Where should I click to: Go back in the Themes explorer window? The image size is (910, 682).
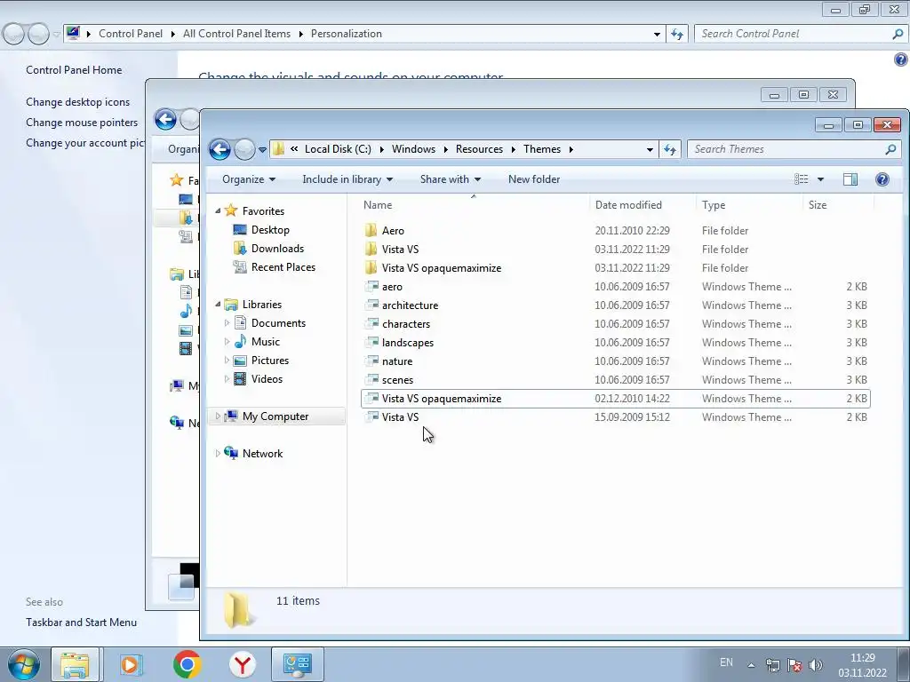[x=220, y=149]
